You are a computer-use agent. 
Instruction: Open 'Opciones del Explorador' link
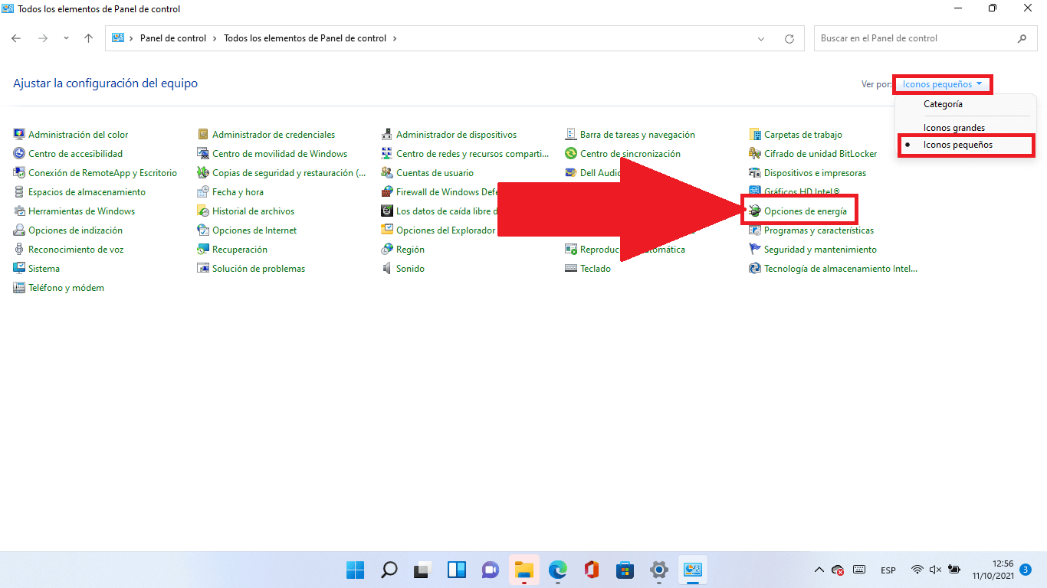pyautogui.click(x=446, y=230)
